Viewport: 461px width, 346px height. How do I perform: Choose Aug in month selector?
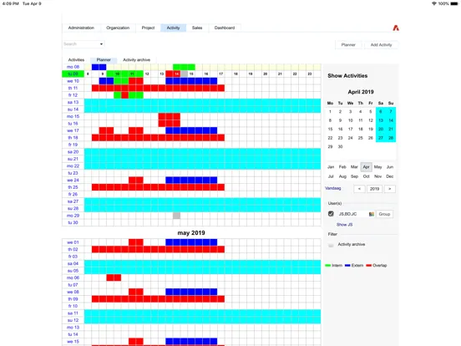pos(342,176)
